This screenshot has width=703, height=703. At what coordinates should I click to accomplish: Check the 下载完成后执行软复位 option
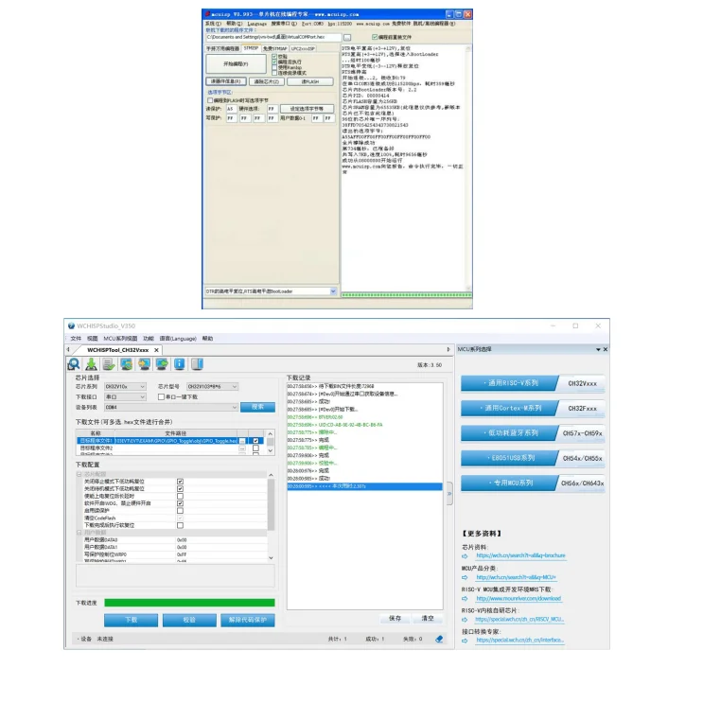(x=180, y=525)
